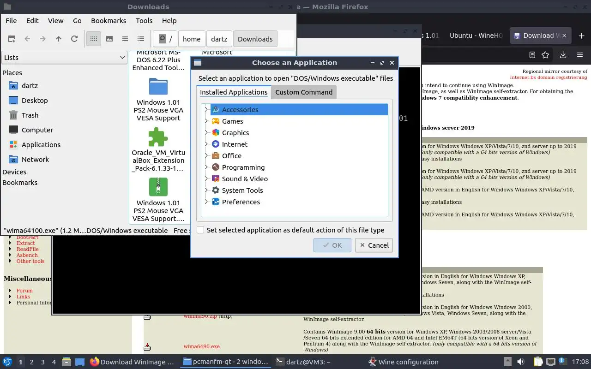Switch to Installed Applications tab
This screenshot has width=591, height=369.
click(x=234, y=92)
